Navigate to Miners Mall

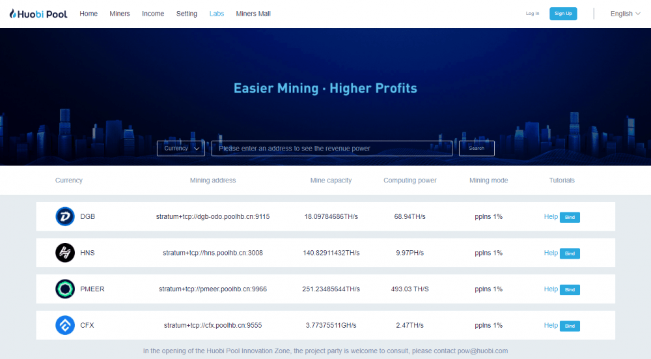pos(253,14)
